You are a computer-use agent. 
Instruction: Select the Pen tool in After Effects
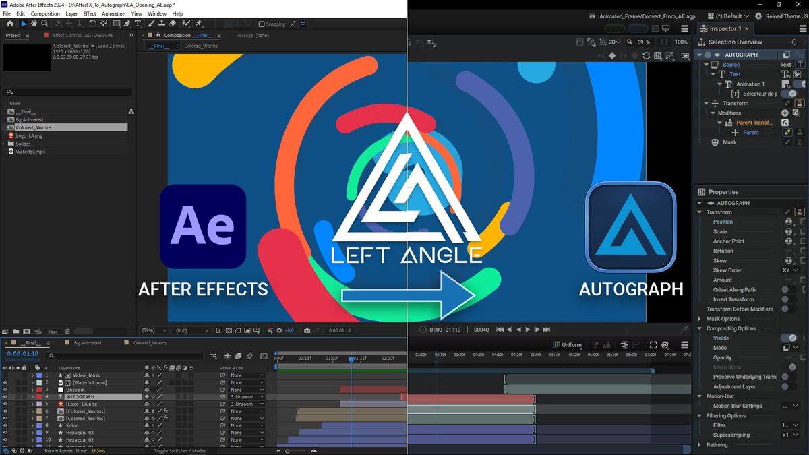pyautogui.click(x=128, y=24)
